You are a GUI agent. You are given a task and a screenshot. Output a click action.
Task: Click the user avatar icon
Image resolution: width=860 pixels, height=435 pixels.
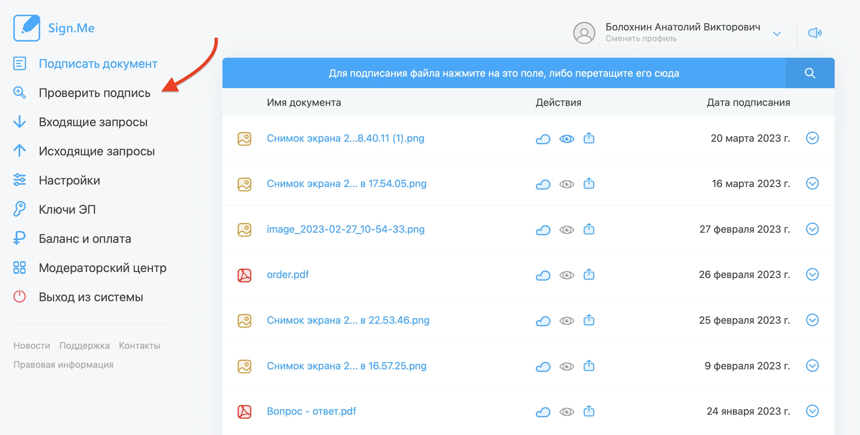[584, 33]
